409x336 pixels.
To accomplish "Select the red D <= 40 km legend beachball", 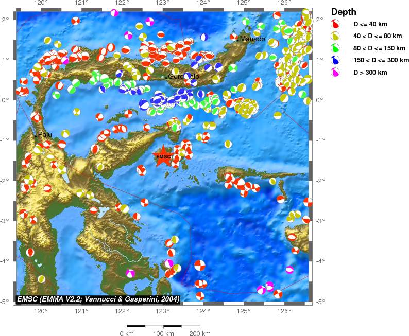I will 335,24.
